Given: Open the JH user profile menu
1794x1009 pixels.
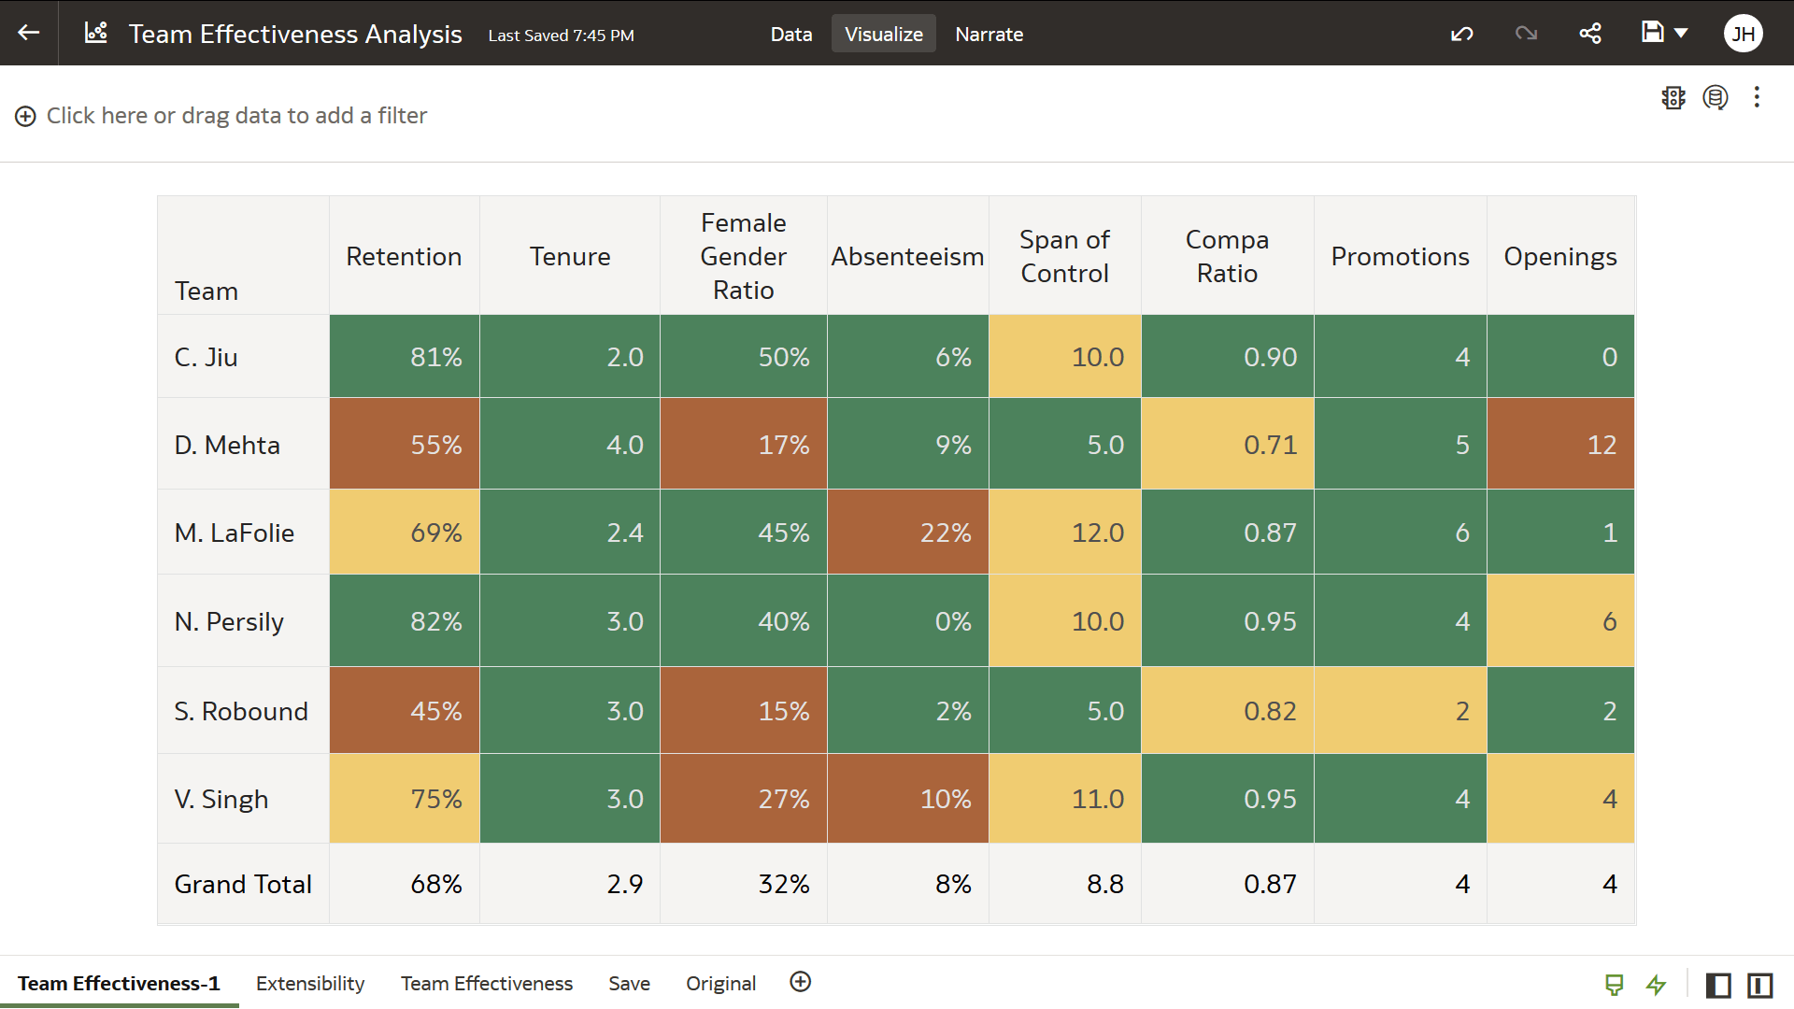Looking at the screenshot, I should click(1744, 33).
